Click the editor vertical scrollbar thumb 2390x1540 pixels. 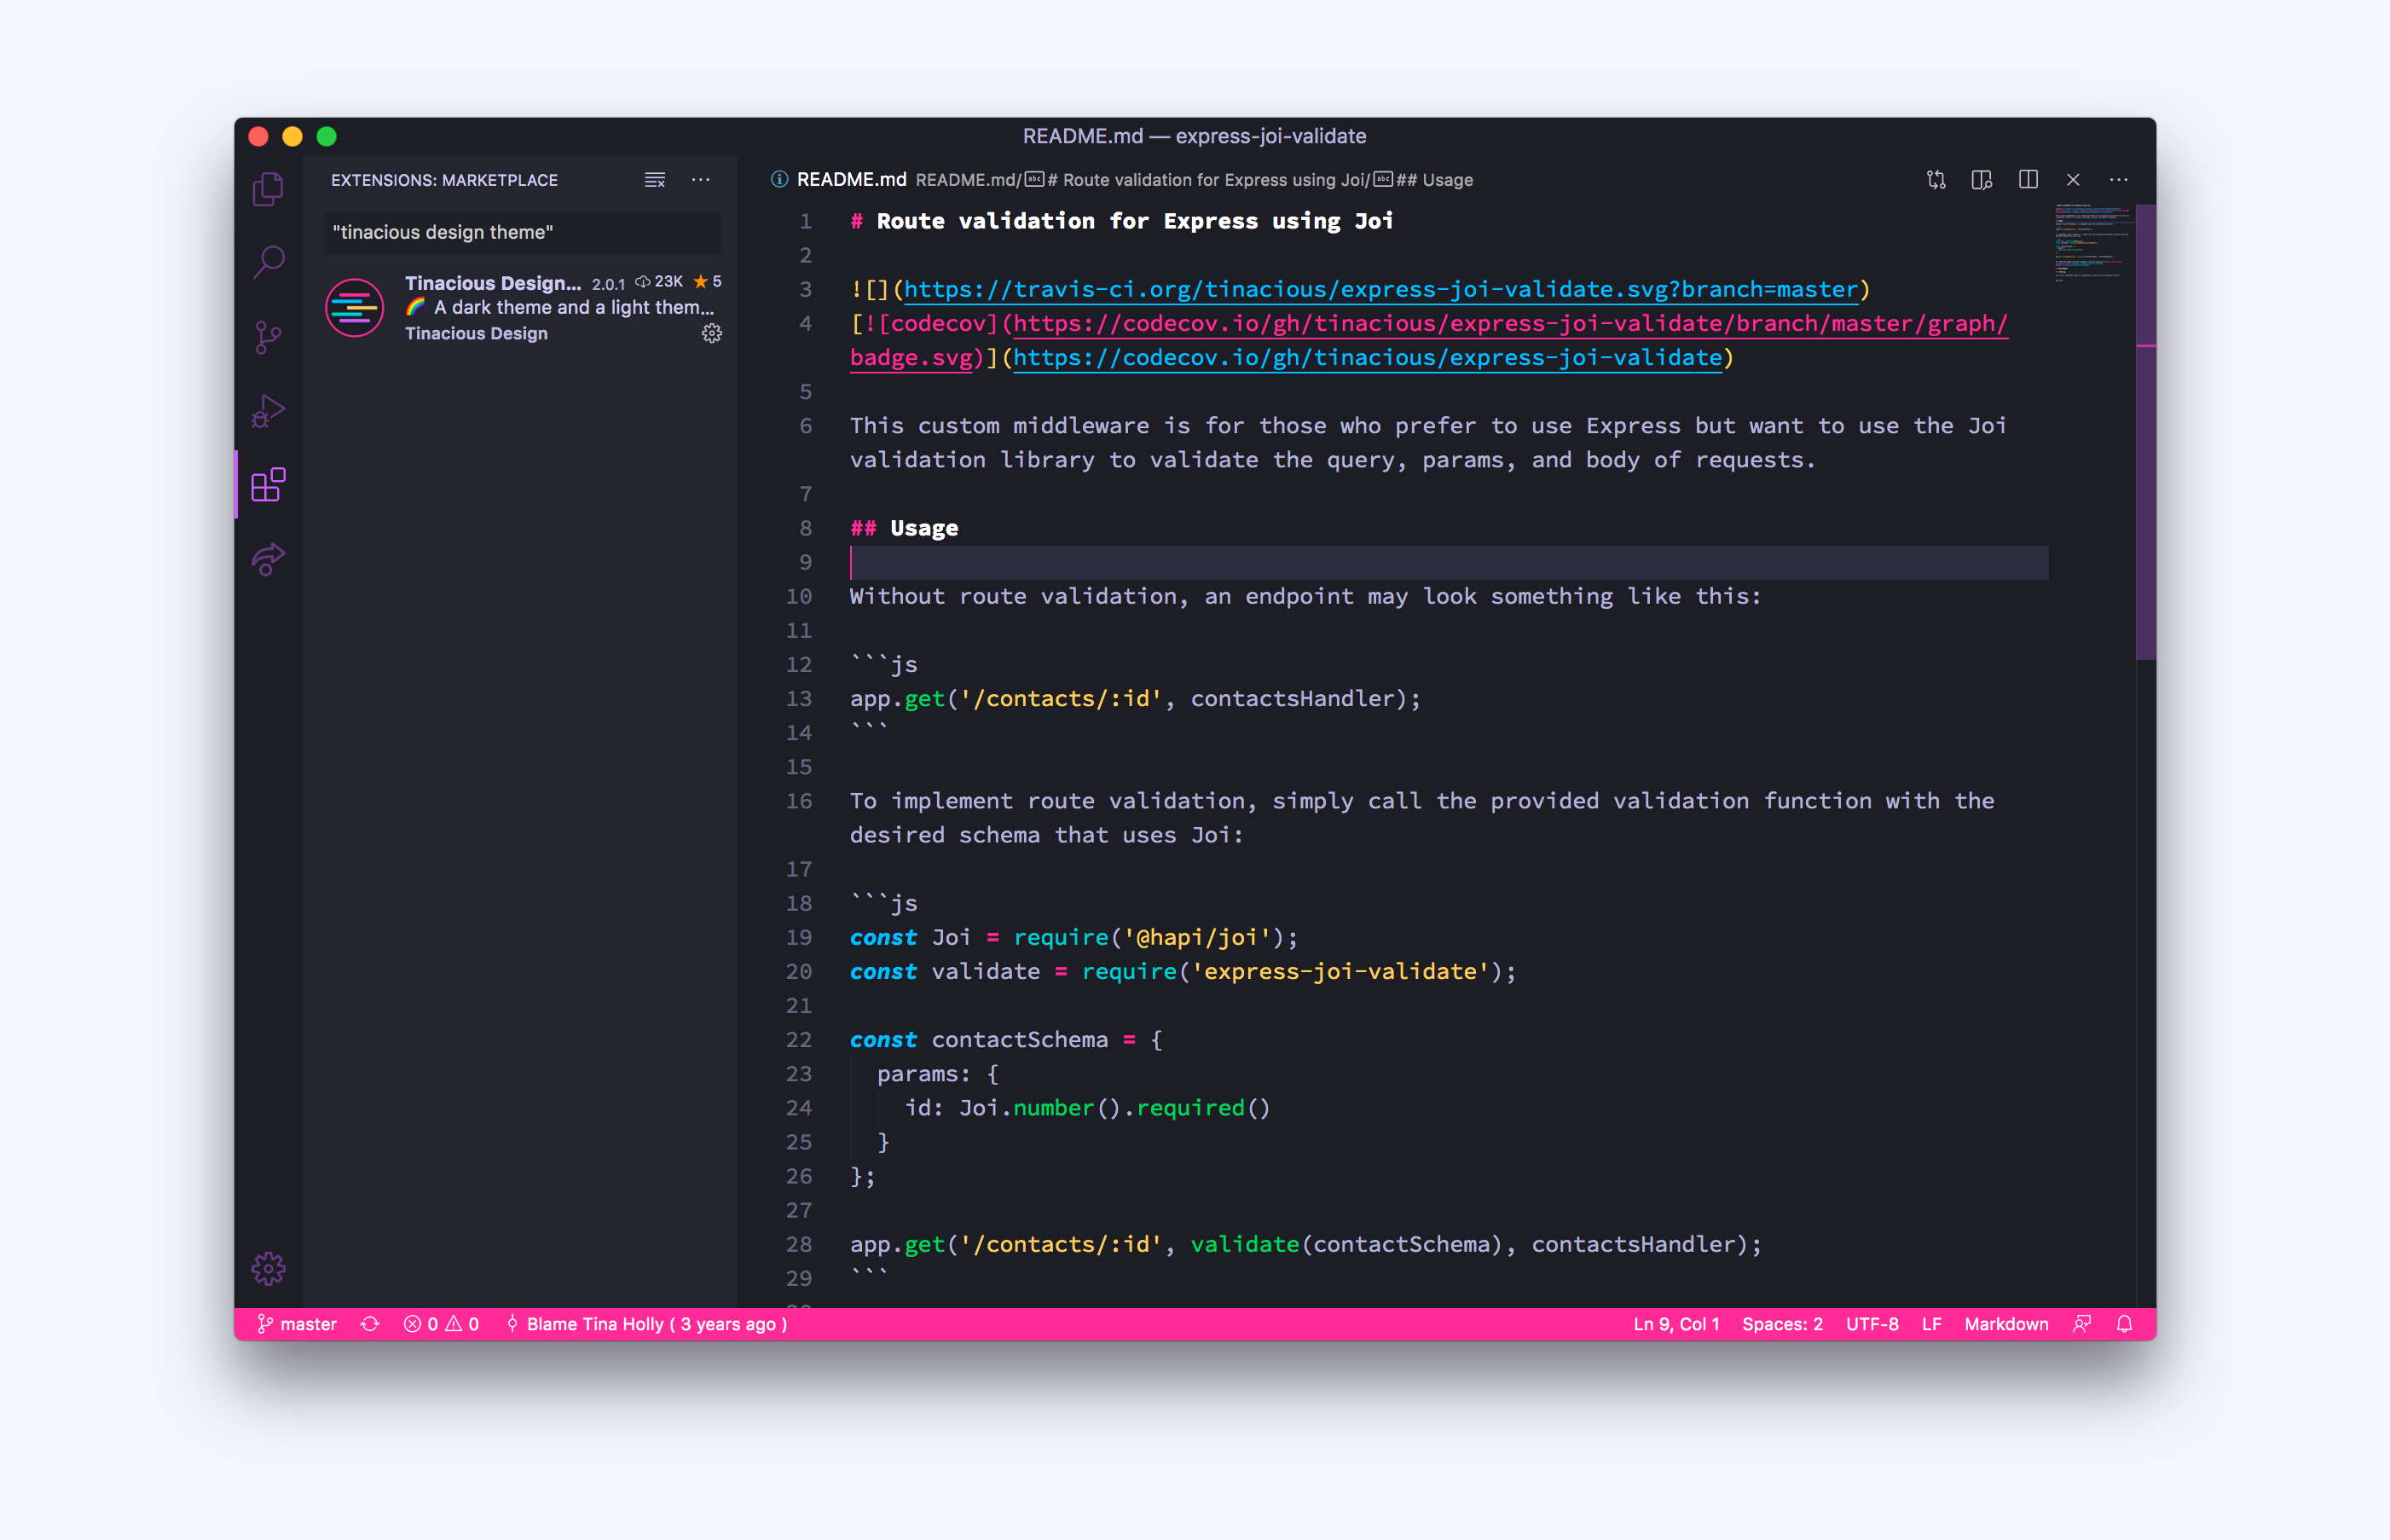tap(2145, 432)
